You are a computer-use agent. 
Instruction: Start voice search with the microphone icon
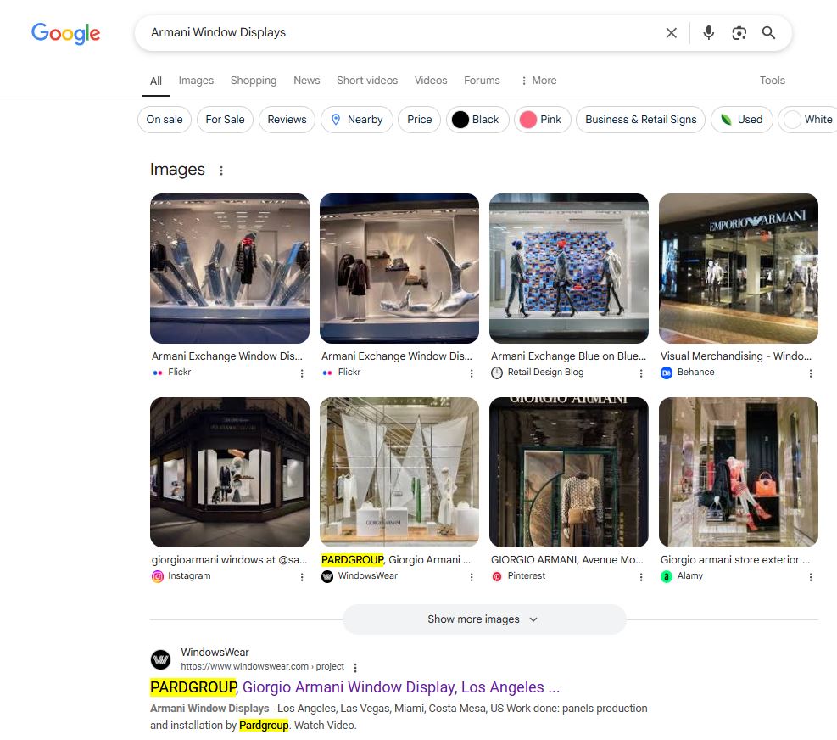(708, 33)
